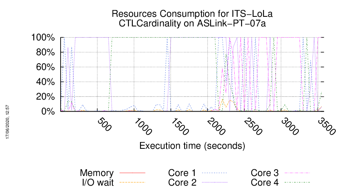Screen dimensions: 341x190
Task: Click the 20% y-axis label
Action: (x=45, y=97)
